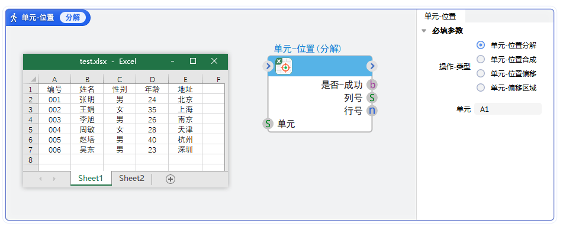Click the left flow arrow port of the node

(268, 66)
